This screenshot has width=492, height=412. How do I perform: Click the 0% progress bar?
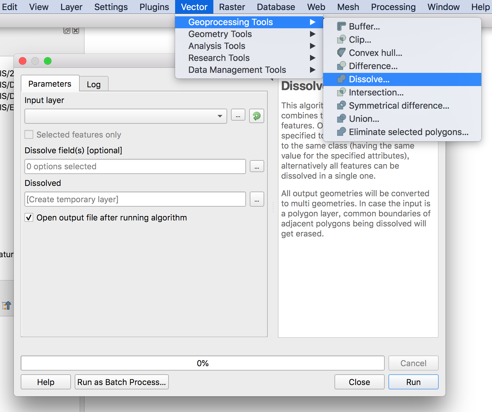203,363
